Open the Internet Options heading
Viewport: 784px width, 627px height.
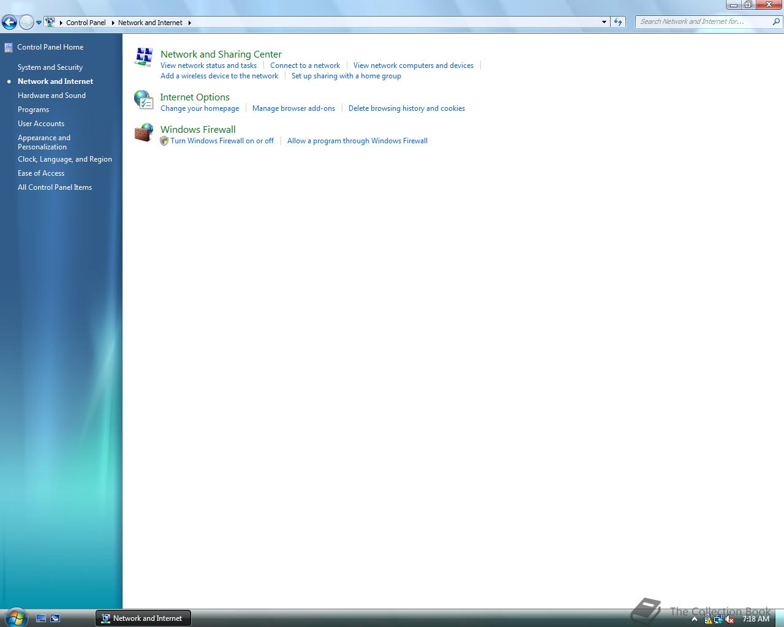[195, 97]
